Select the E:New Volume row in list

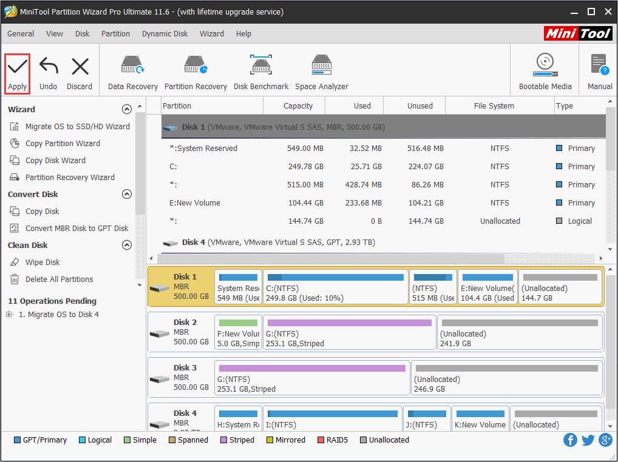click(384, 203)
